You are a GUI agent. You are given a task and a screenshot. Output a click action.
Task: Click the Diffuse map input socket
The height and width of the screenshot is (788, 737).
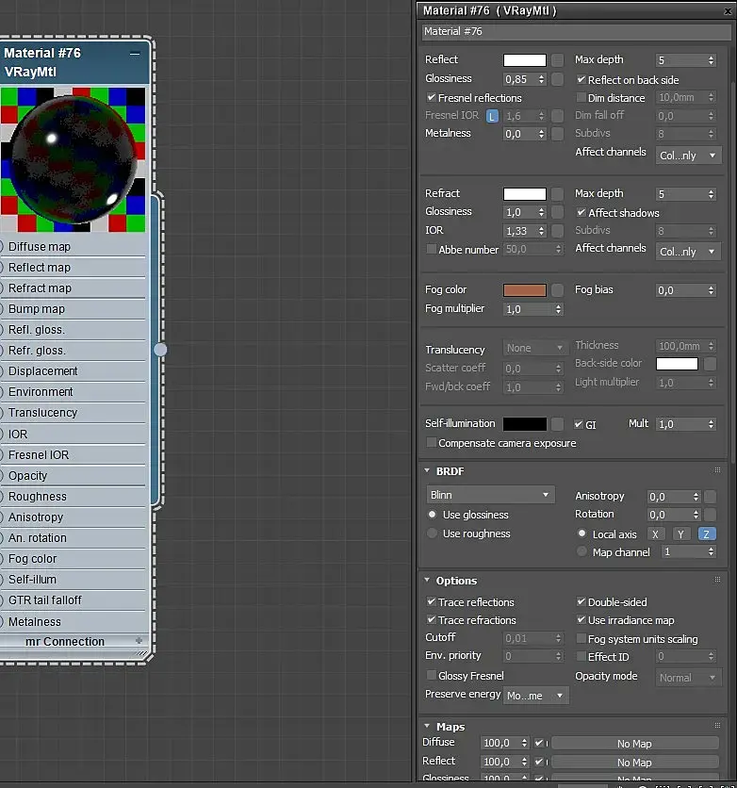(2, 247)
